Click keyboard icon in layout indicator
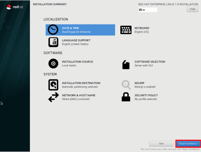Image resolution: width=201 pixels, height=152 pixels. (x=140, y=10)
